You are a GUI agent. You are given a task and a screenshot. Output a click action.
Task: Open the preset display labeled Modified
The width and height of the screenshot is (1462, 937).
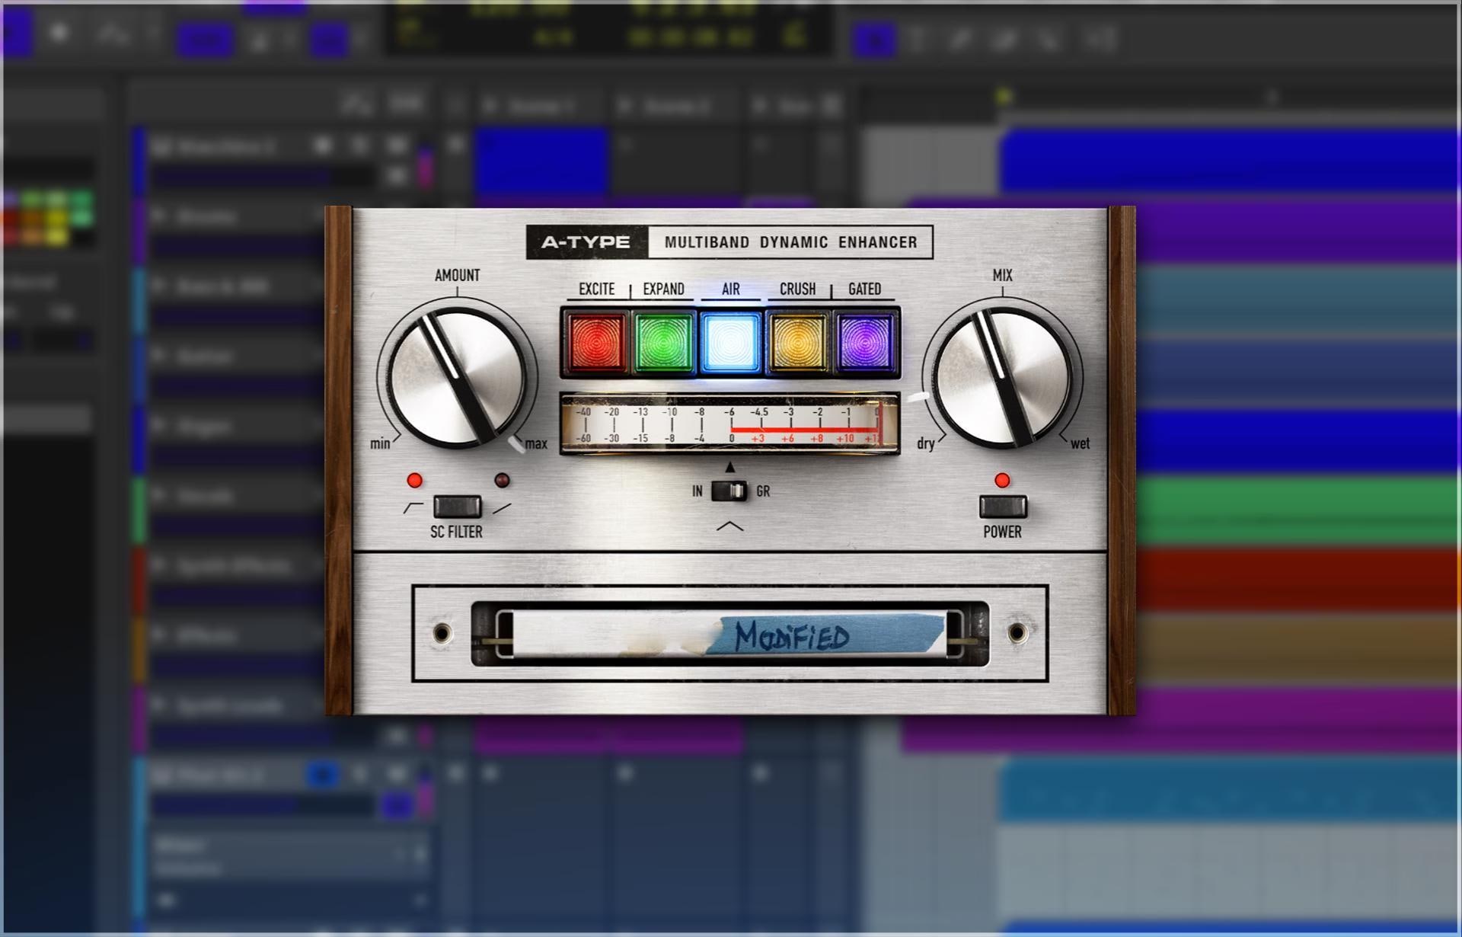pyautogui.click(x=729, y=634)
